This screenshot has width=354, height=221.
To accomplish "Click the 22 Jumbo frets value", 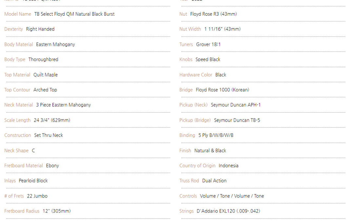I will pyautogui.click(x=37, y=196).
